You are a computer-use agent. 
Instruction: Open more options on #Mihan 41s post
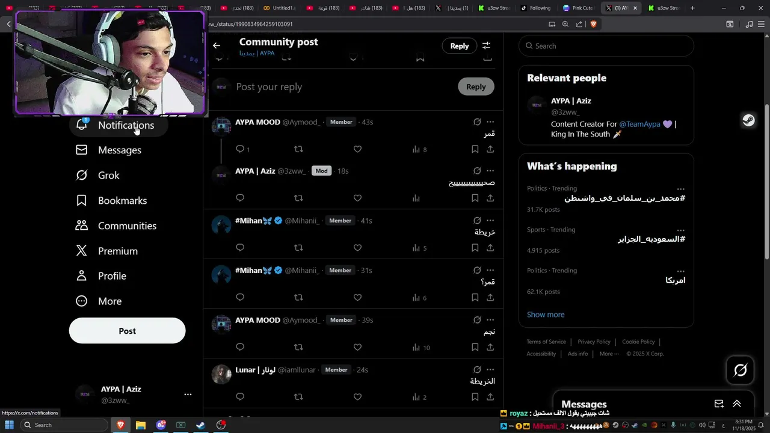click(490, 221)
